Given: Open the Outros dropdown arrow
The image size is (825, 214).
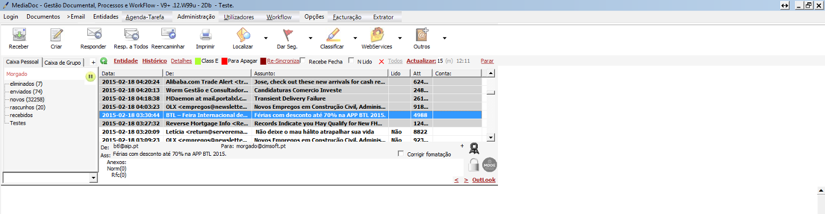Looking at the screenshot, I should pos(444,38).
